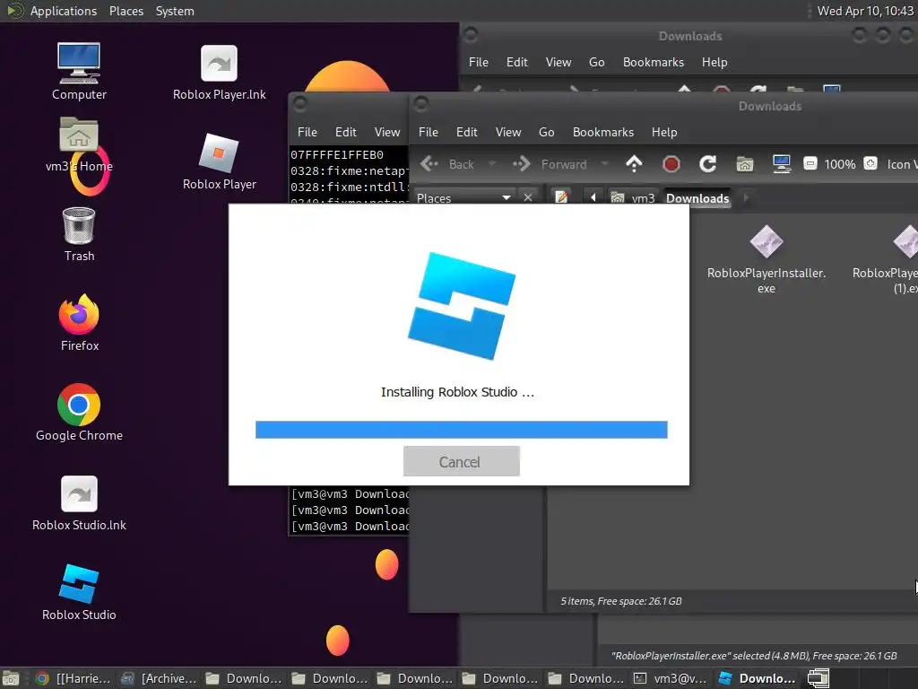Open vm3's Home folder icon
Image resolution: width=918 pixels, height=689 pixels.
point(79,144)
